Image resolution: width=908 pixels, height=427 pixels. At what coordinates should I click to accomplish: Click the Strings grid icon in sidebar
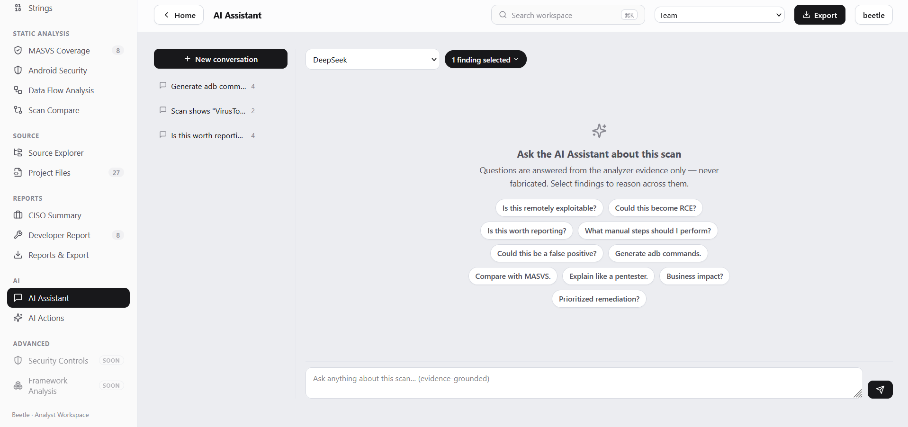click(18, 8)
